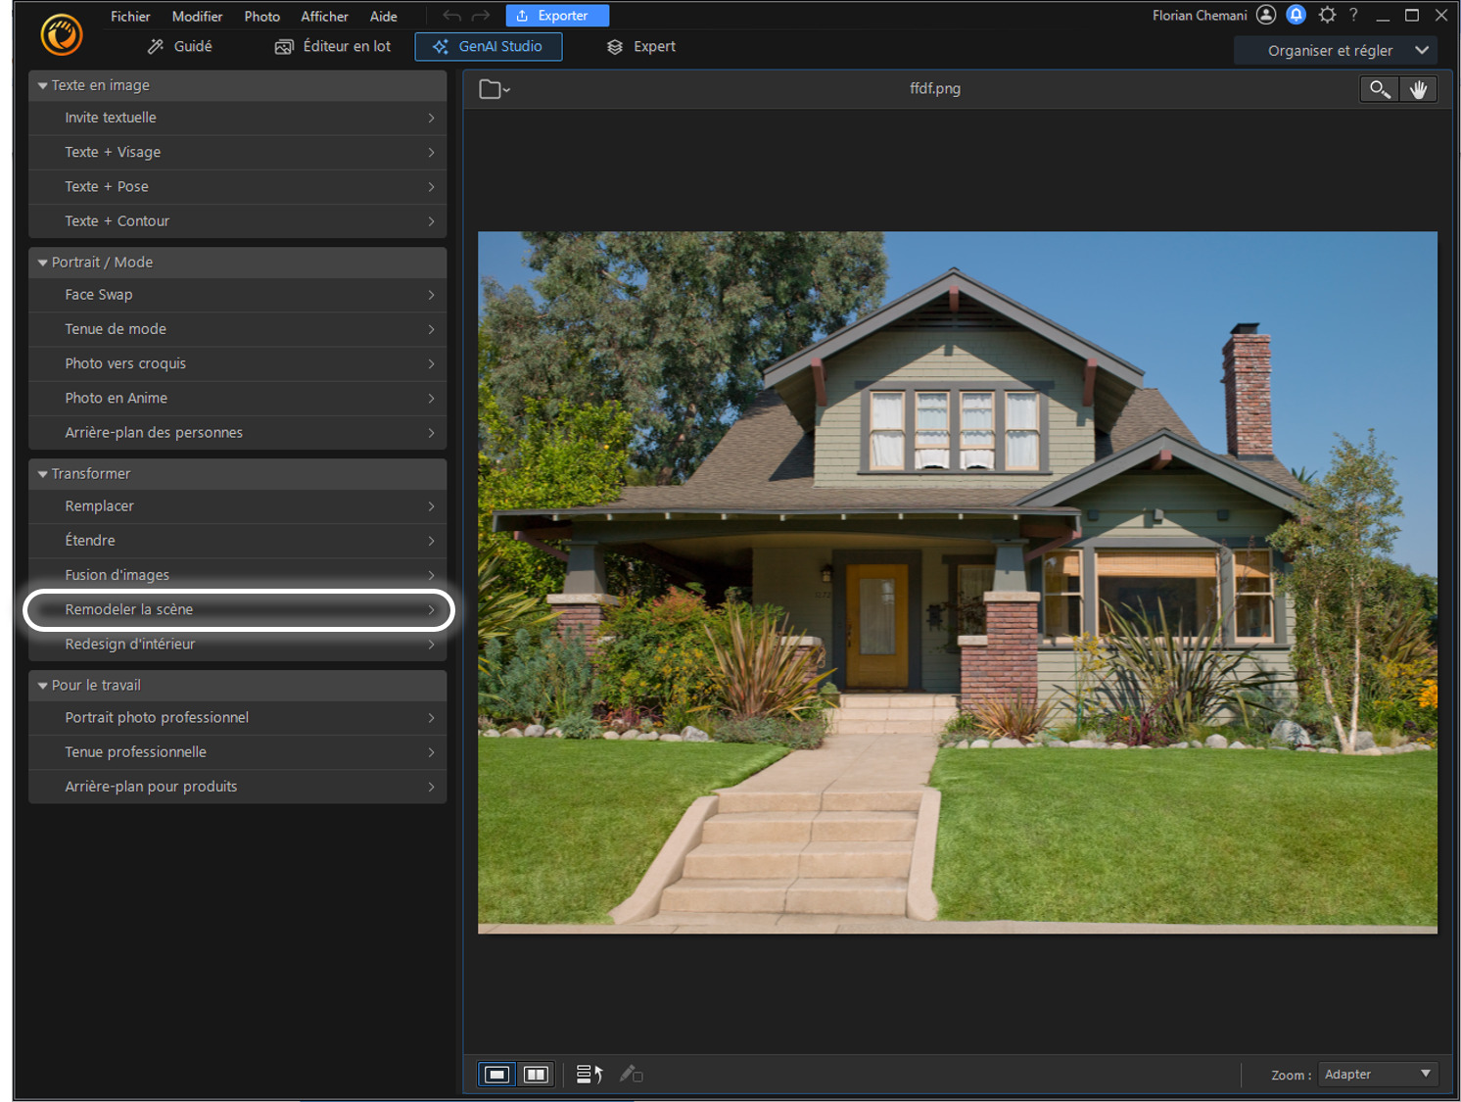Open the Fichier menu

coord(130,17)
